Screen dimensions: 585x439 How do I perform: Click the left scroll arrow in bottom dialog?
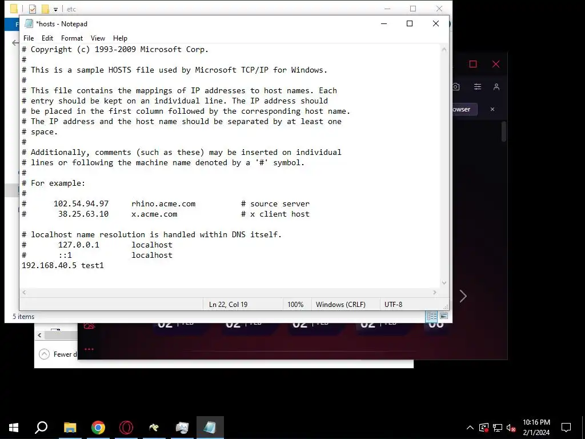point(39,335)
